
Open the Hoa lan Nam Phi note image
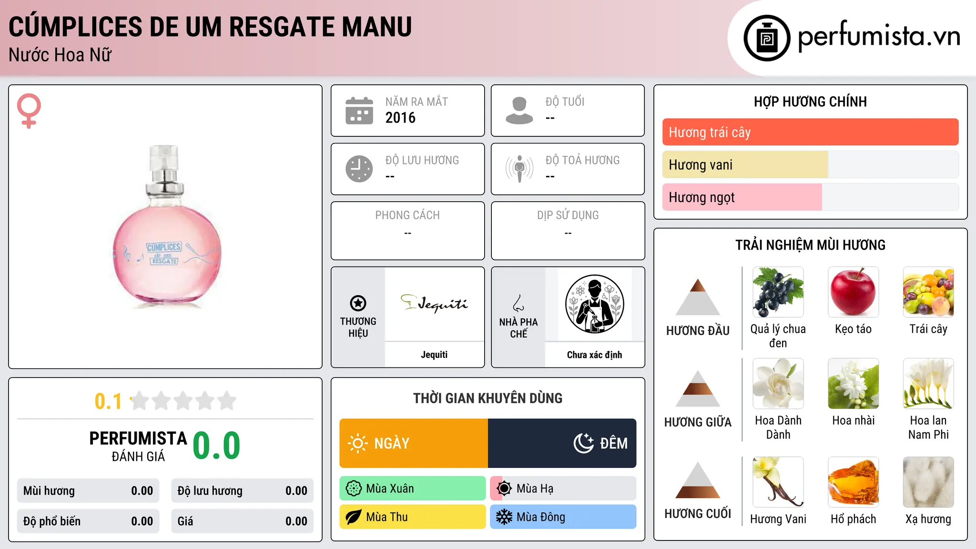coord(928,384)
